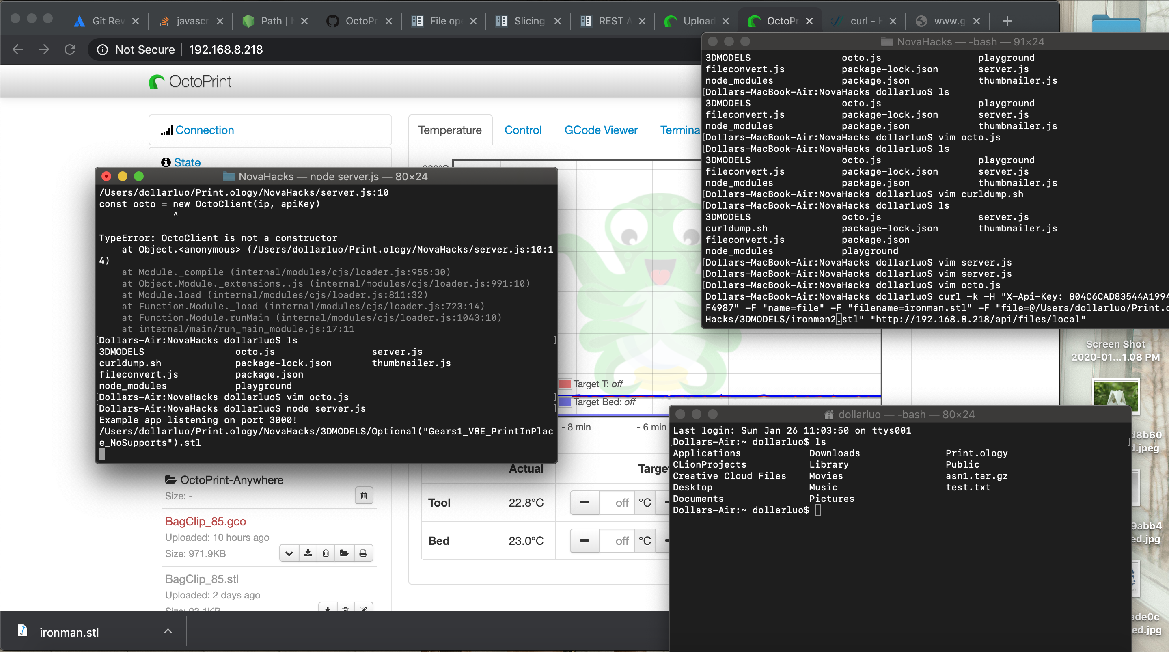The height and width of the screenshot is (652, 1169).
Task: Expand additional info for BagClip_85.gco
Action: coord(289,553)
